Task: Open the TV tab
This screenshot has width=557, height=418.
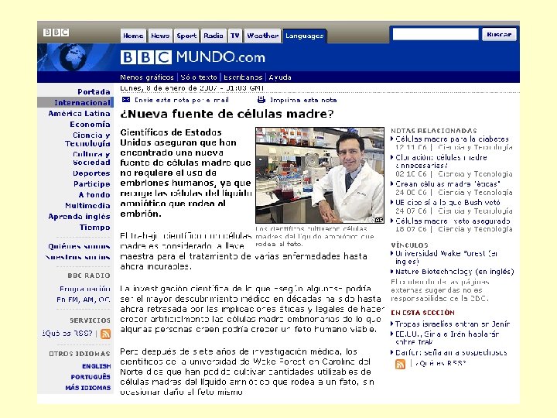Action: click(x=235, y=36)
